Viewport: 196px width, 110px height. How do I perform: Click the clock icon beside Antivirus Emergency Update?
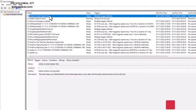coord(28,21)
